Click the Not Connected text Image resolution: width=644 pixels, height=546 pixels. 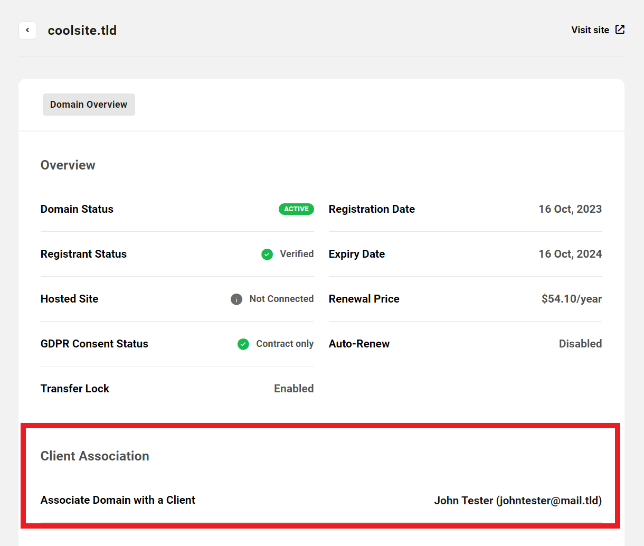281,299
